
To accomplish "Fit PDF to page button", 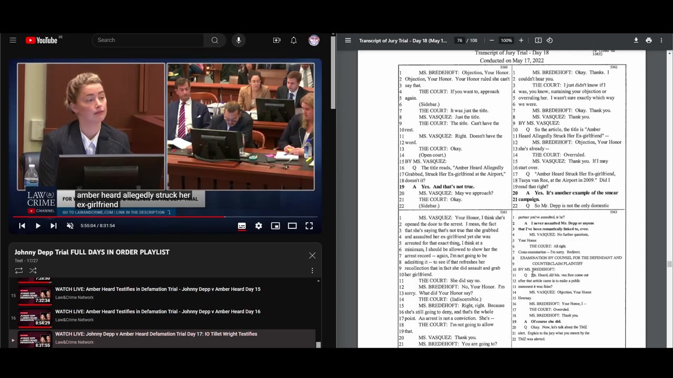I will coord(538,40).
